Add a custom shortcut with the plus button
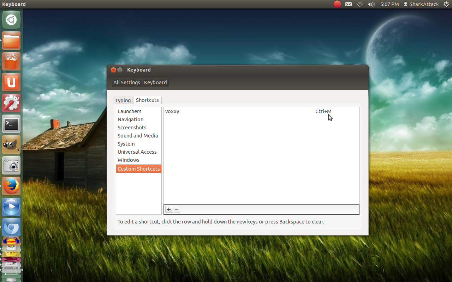 tap(169, 209)
